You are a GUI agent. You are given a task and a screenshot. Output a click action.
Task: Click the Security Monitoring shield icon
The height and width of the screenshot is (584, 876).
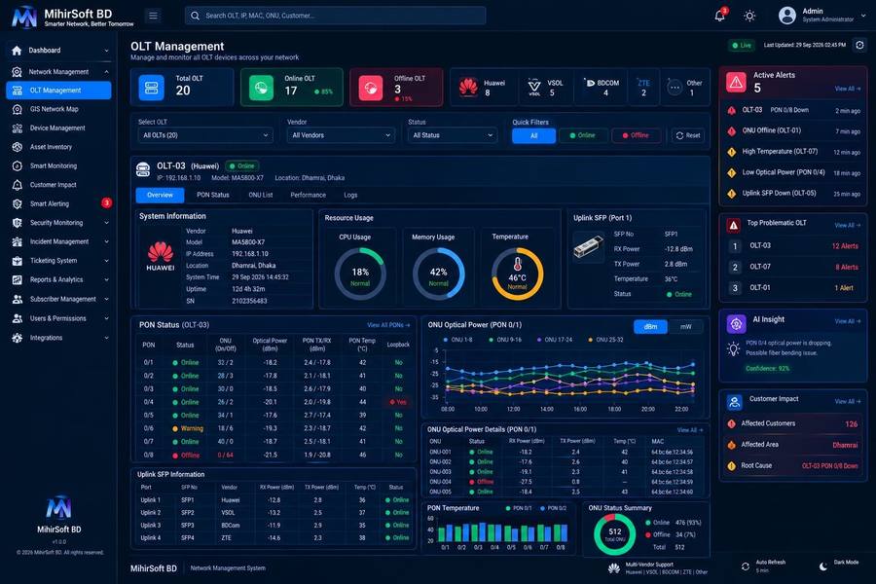pyautogui.click(x=18, y=223)
